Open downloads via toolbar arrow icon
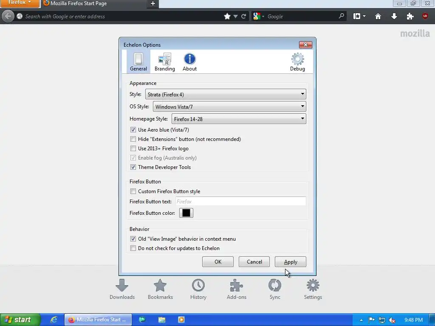 (x=394, y=17)
